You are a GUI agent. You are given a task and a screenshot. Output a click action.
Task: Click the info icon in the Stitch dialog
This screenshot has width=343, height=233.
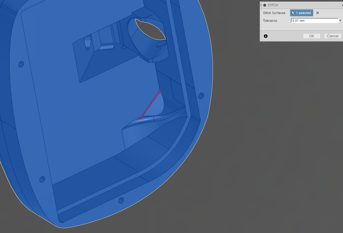265,36
